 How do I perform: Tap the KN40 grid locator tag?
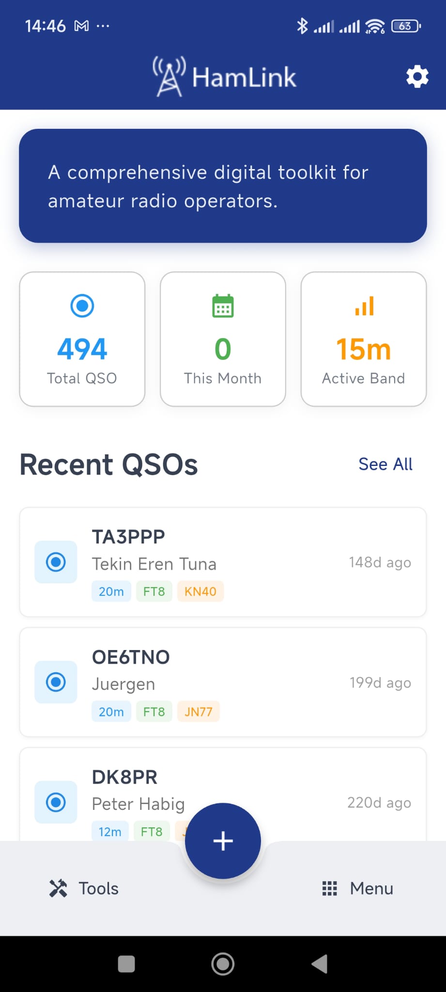pyautogui.click(x=200, y=591)
